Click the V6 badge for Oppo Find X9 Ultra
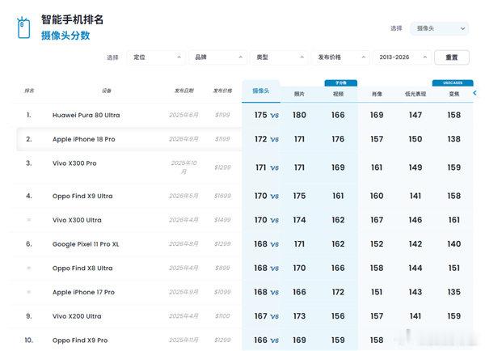 point(274,197)
